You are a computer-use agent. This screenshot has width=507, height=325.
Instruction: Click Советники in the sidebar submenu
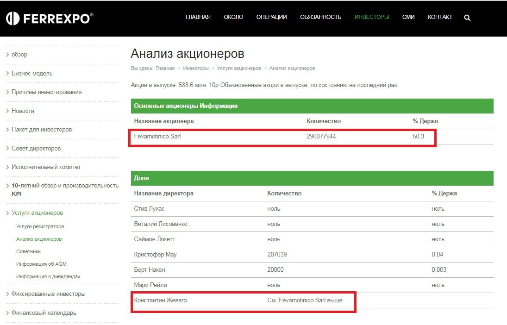click(28, 251)
